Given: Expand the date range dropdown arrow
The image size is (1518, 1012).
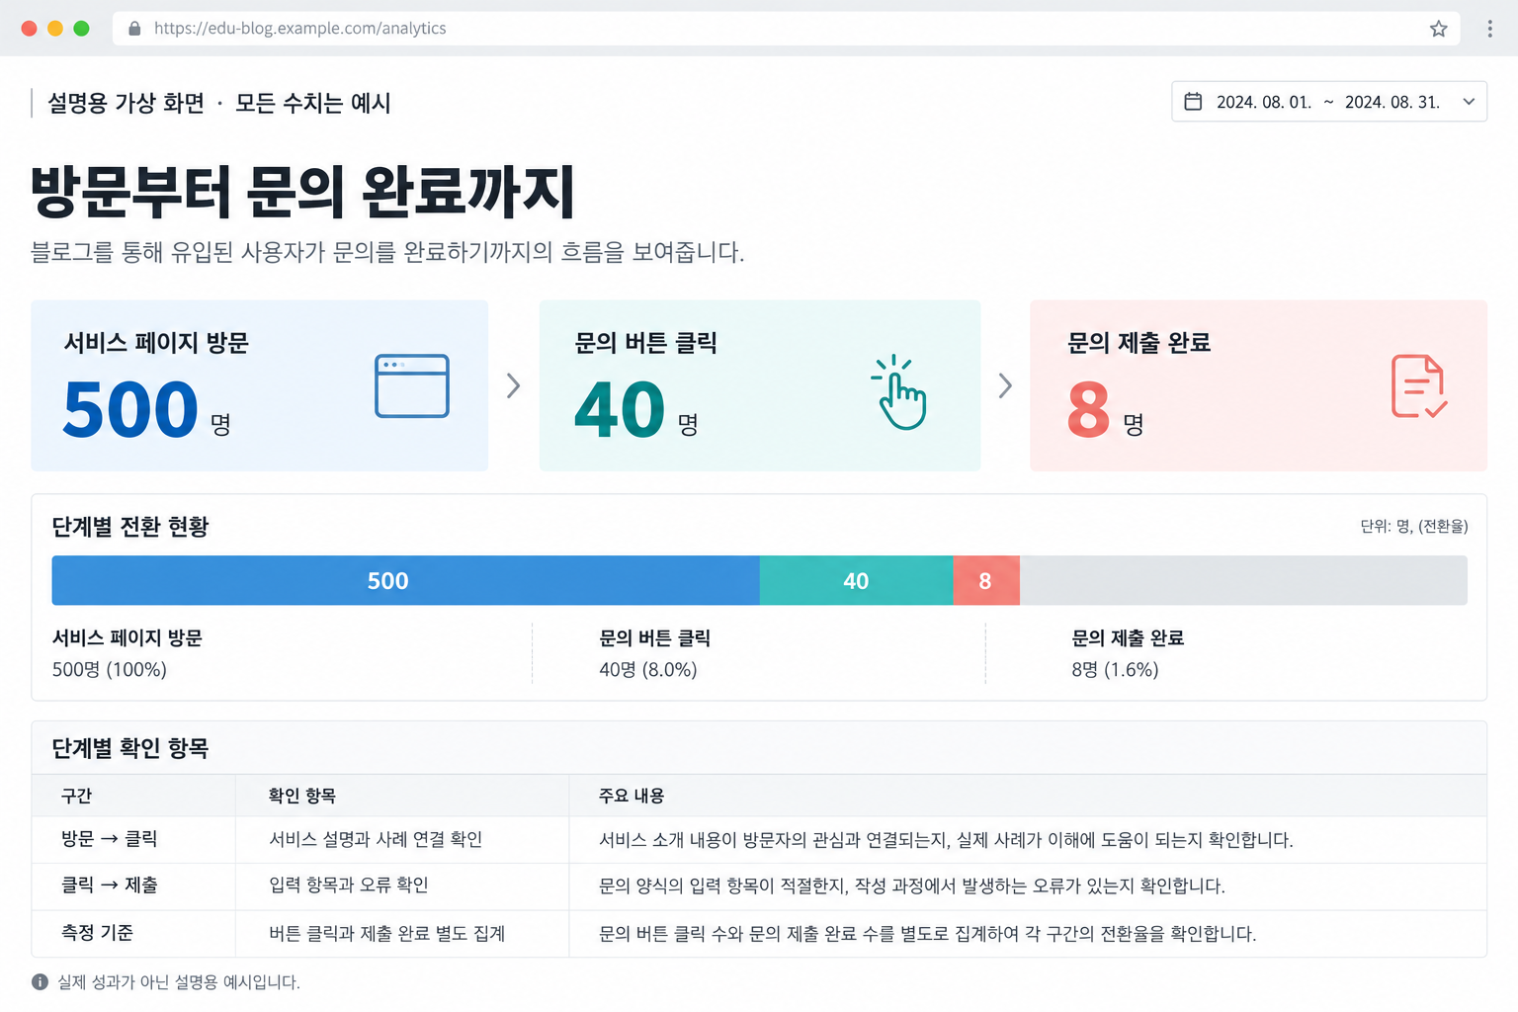Looking at the screenshot, I should [x=1469, y=102].
